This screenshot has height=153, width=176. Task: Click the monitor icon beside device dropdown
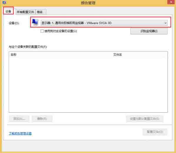click(35, 22)
